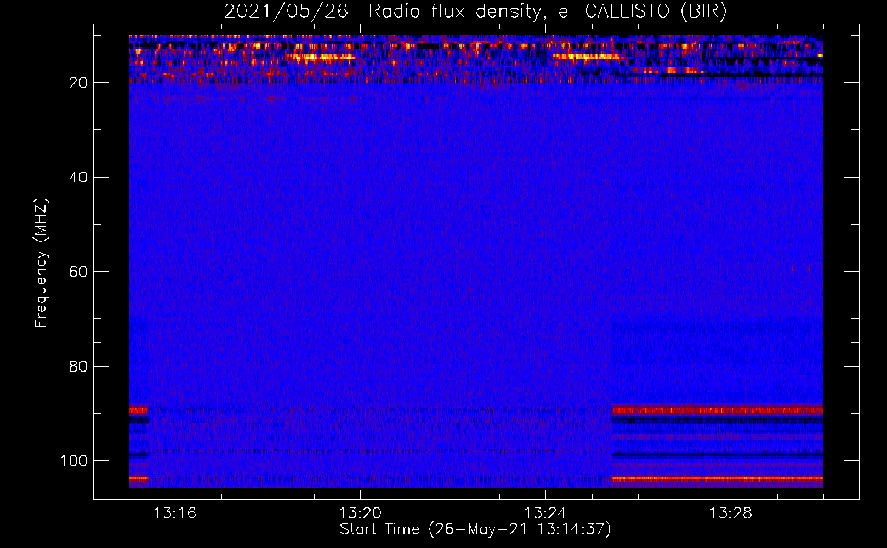The height and width of the screenshot is (548, 887).
Task: Click the plot title '2021/05/26 Radio flux density, e-CALLISTO (BIR)'
Action: click(475, 12)
